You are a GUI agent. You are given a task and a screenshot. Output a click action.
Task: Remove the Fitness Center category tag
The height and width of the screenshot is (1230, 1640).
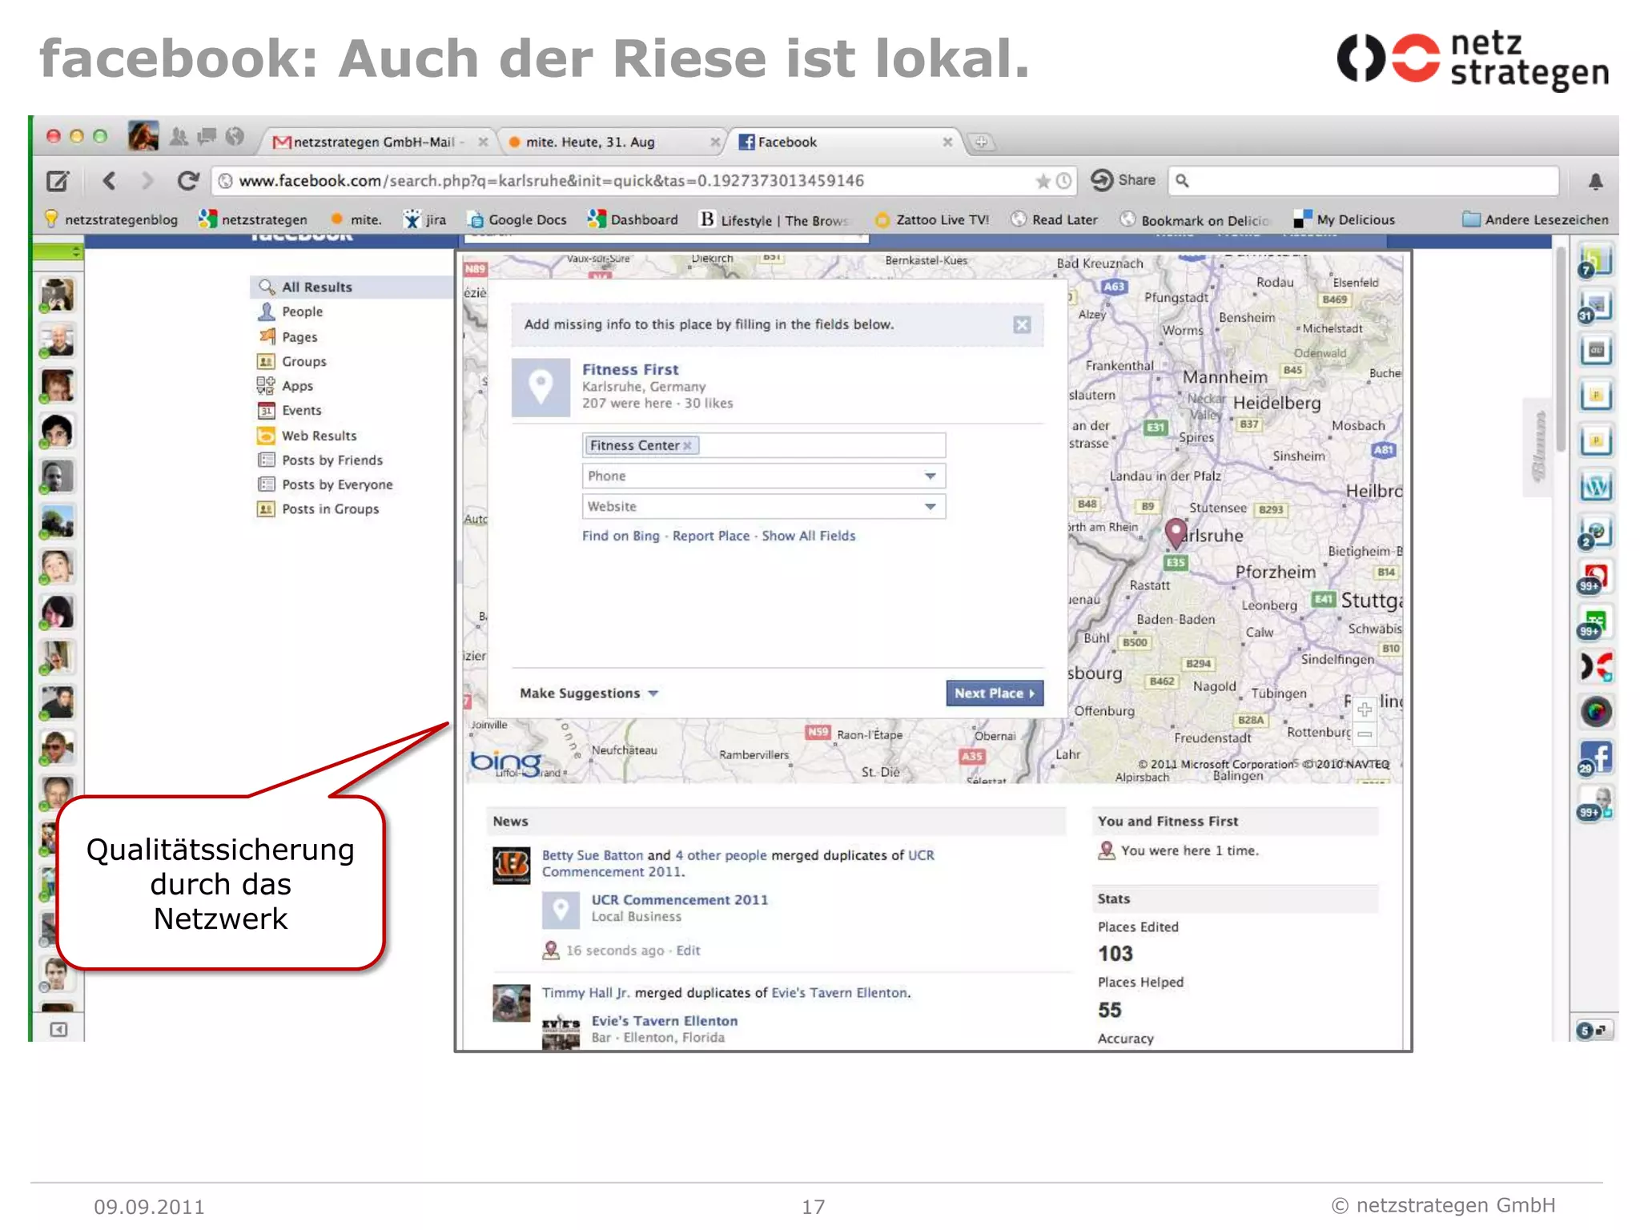coord(687,446)
